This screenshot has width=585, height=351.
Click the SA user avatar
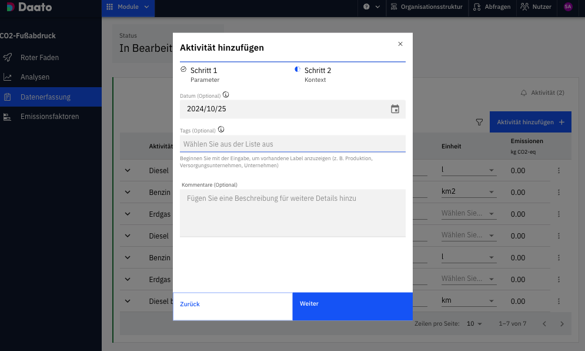pyautogui.click(x=568, y=6)
